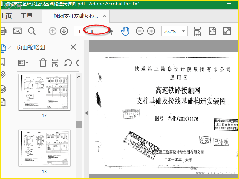Viewport: 239px width, 179px height.
Task: Open the 主页 tab
Action: click(6, 16)
